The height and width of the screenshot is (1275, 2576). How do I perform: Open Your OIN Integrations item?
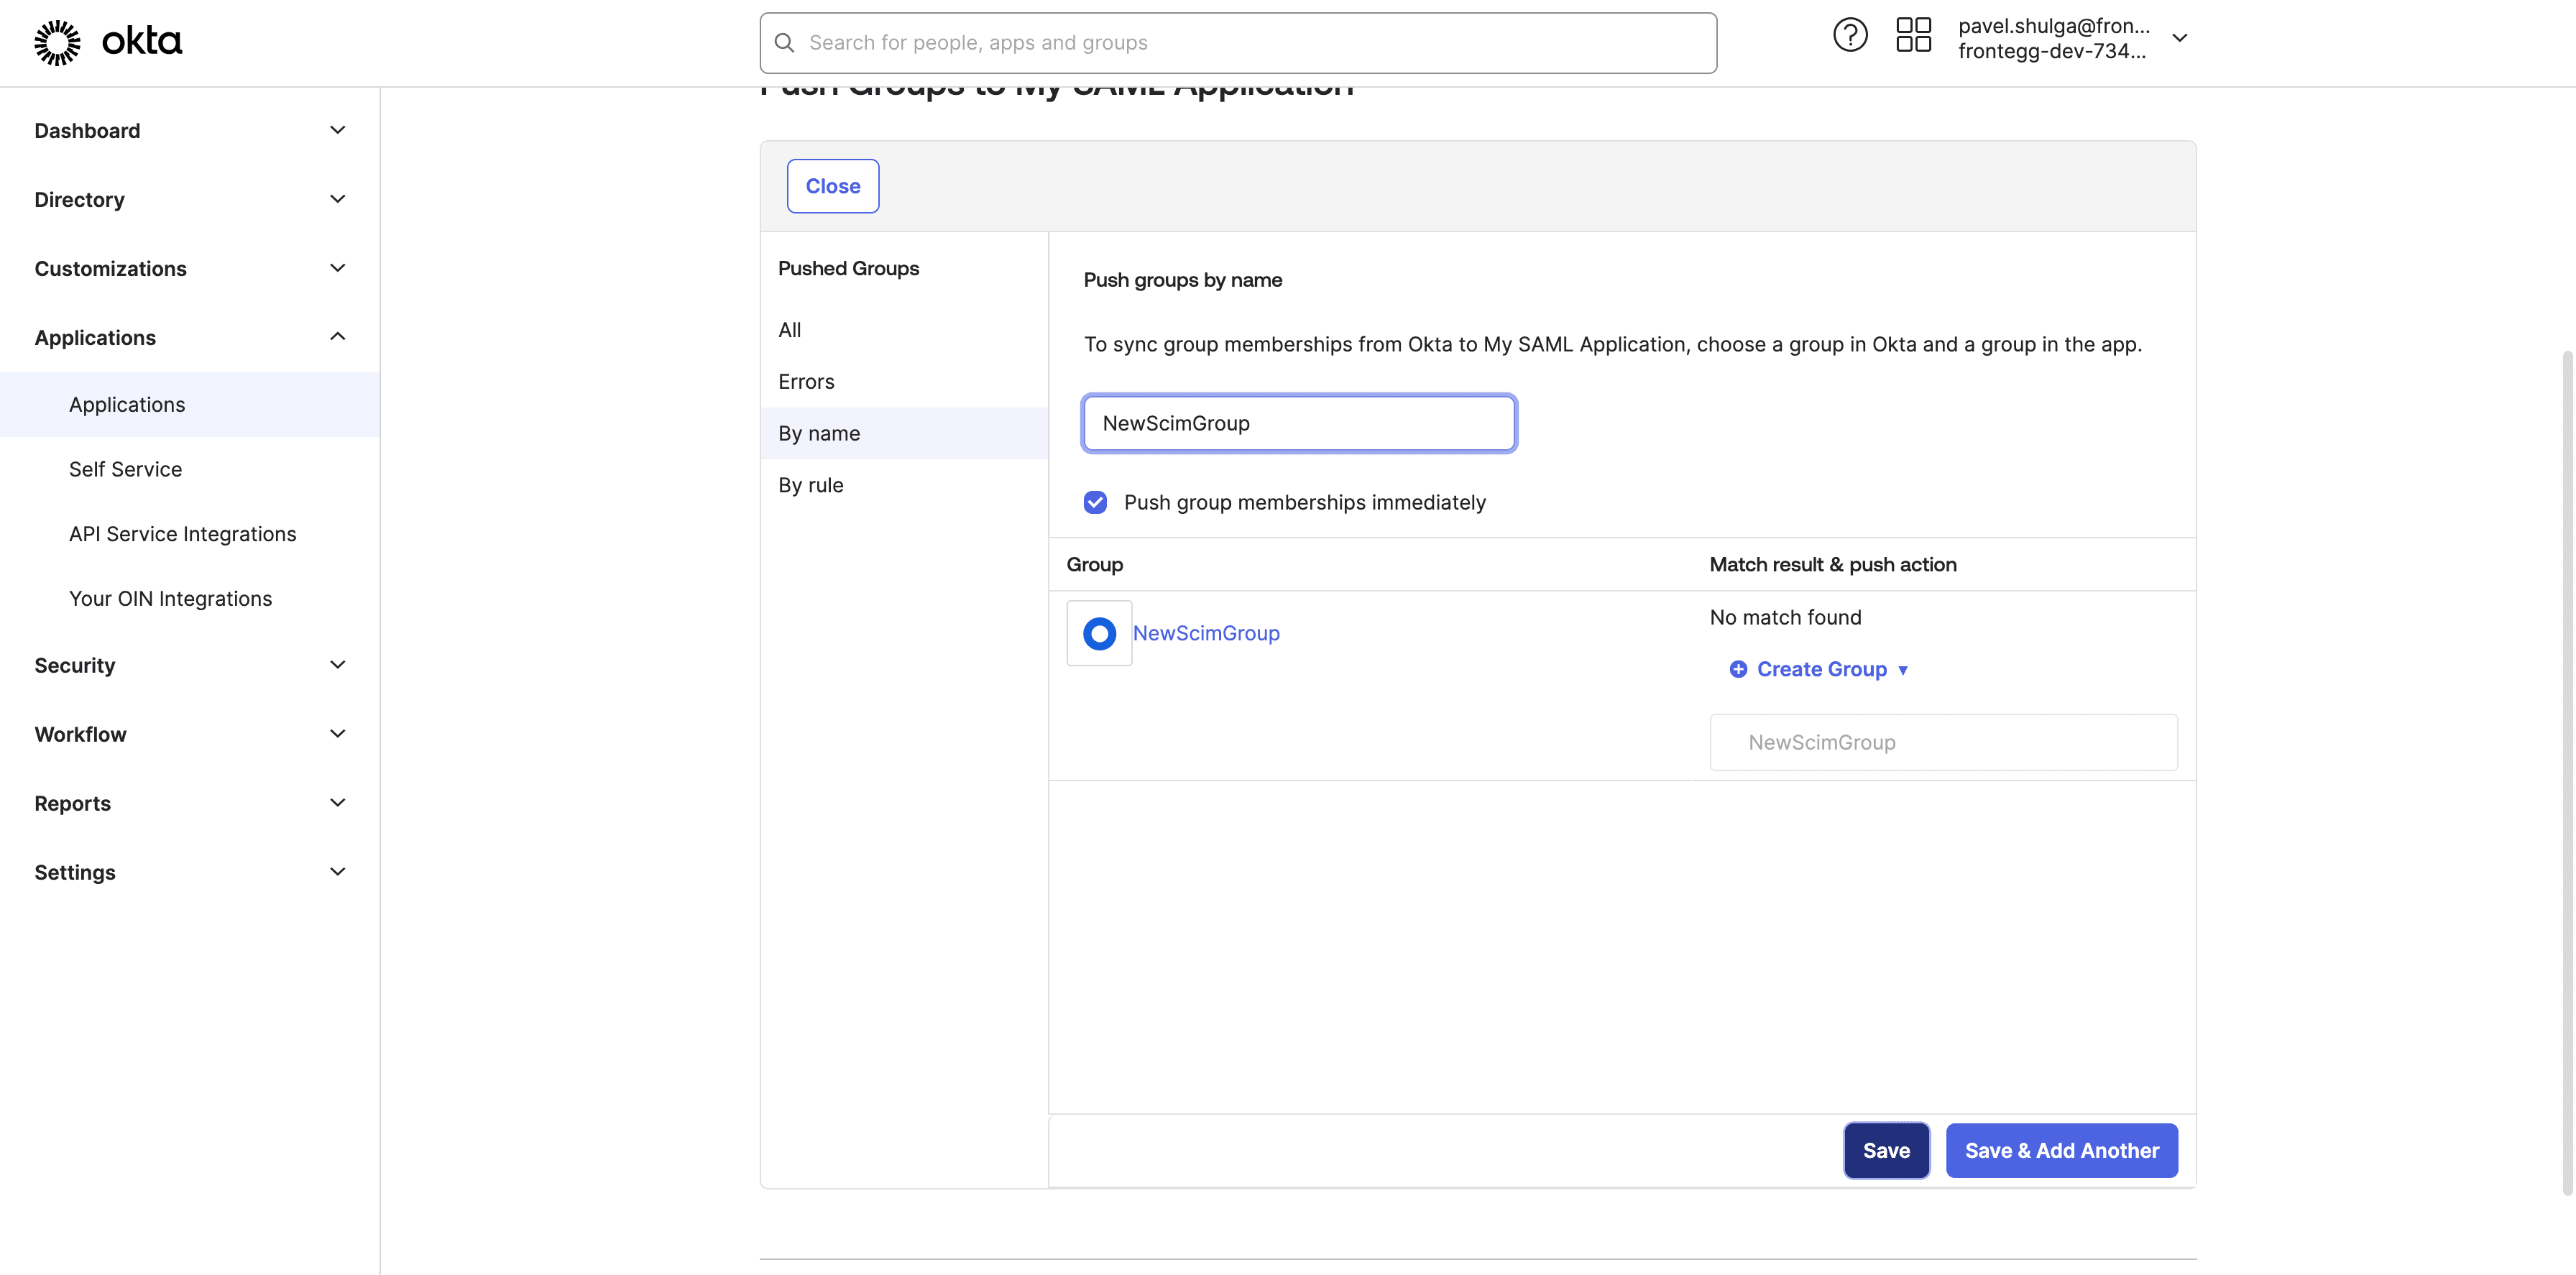(190, 598)
